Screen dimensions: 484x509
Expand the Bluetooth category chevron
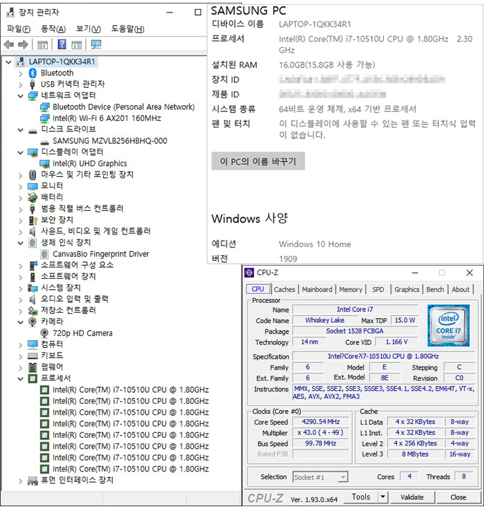[x=21, y=74]
